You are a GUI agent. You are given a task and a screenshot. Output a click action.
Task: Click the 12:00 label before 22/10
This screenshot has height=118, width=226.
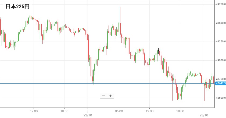click(34, 111)
